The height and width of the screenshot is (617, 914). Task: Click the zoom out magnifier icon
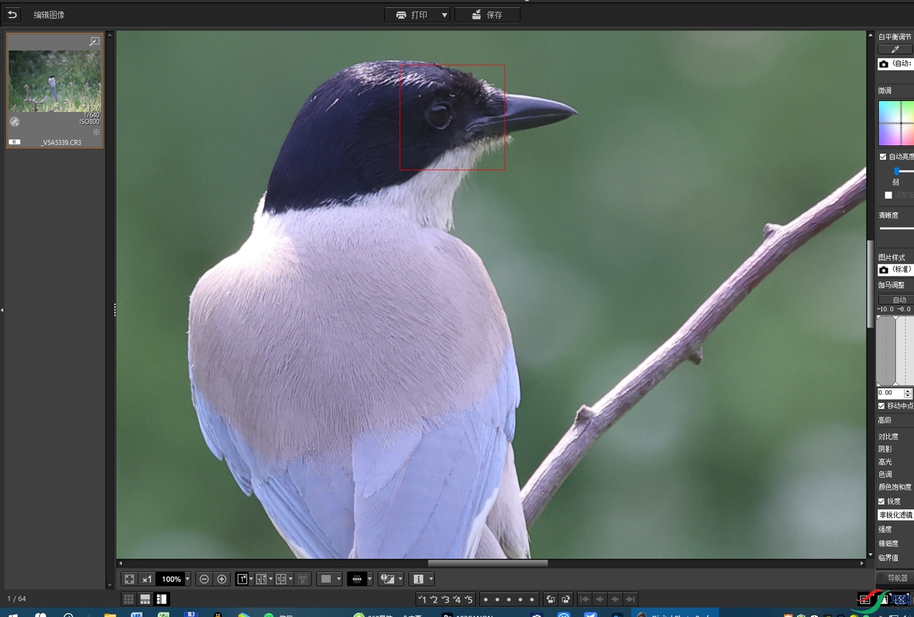point(204,579)
